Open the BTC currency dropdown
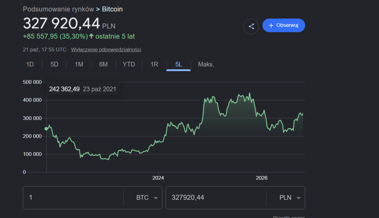The width and height of the screenshot is (379, 218). point(147,198)
